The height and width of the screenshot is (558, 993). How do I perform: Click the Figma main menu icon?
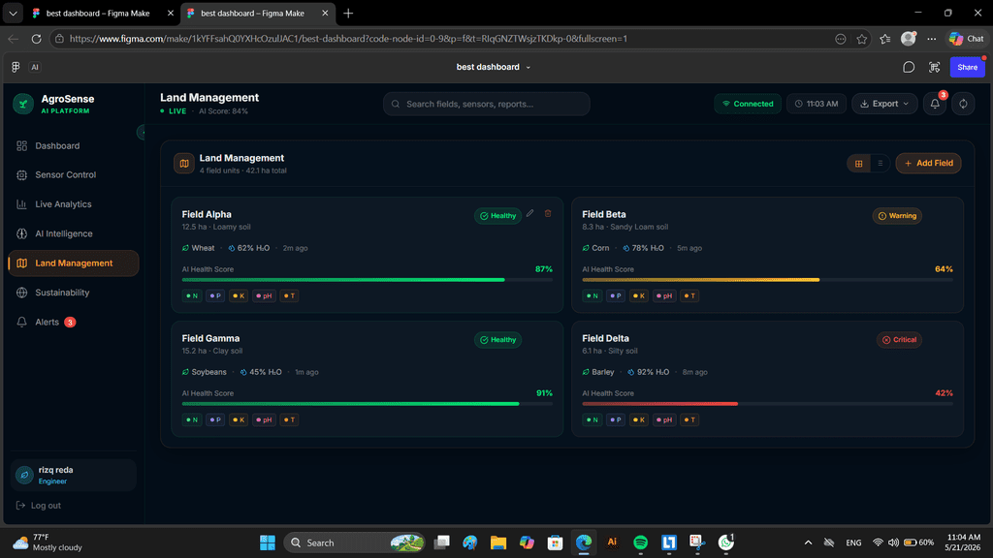pyautogui.click(x=16, y=67)
